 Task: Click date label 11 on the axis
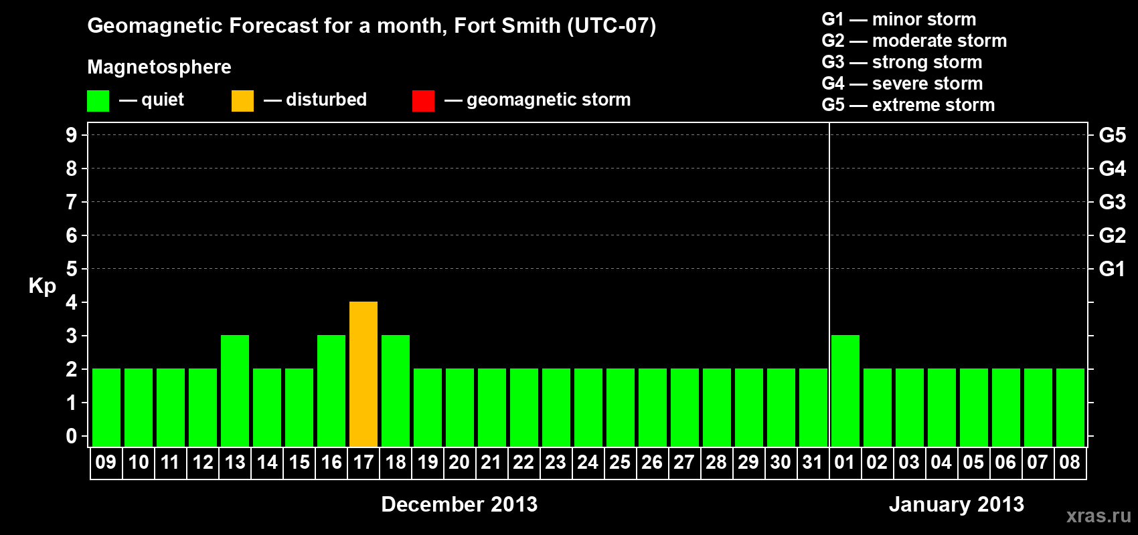pyautogui.click(x=170, y=462)
